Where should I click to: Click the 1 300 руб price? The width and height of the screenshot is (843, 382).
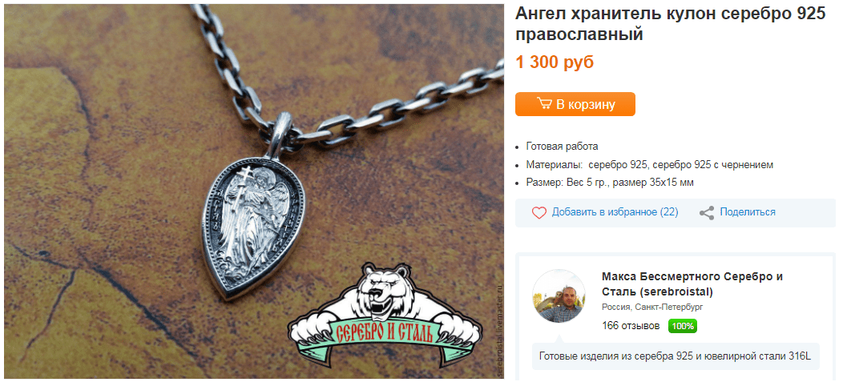click(555, 62)
